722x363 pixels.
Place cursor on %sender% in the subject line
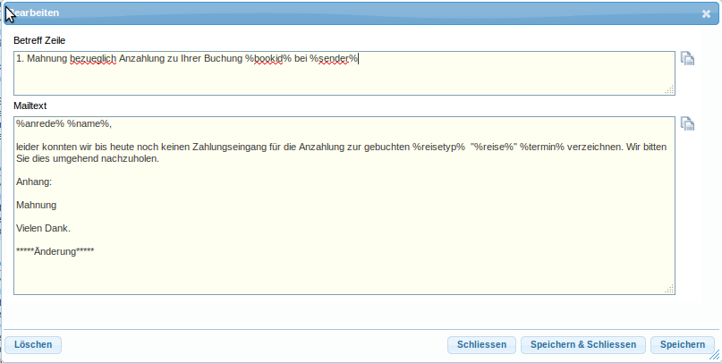[x=333, y=58]
